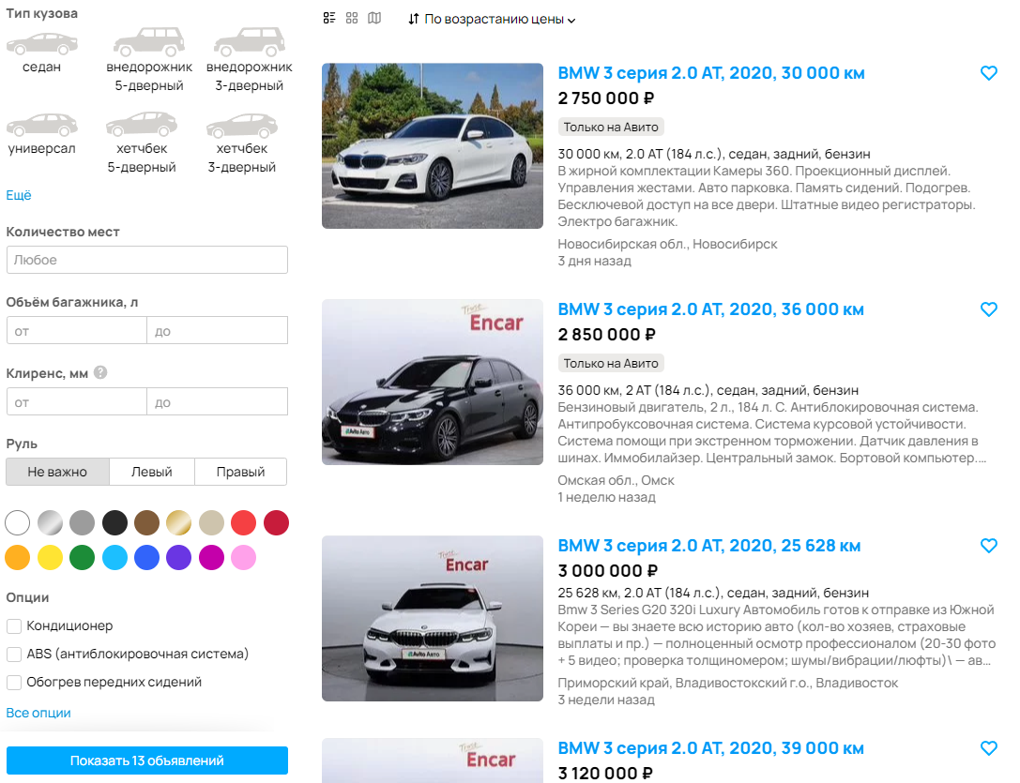Pick the orange color swatch
1020x783 pixels.
[x=18, y=557]
